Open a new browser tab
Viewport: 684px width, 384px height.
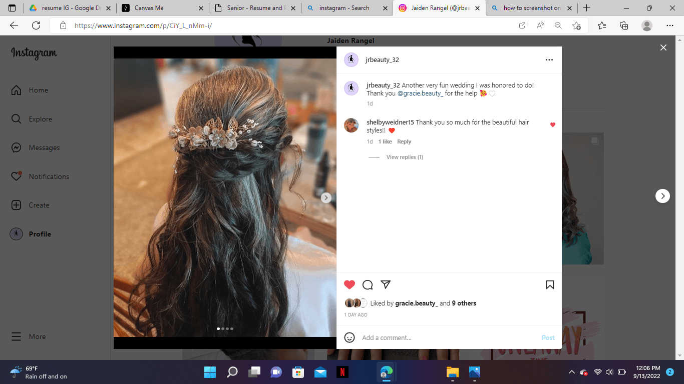pyautogui.click(x=586, y=8)
